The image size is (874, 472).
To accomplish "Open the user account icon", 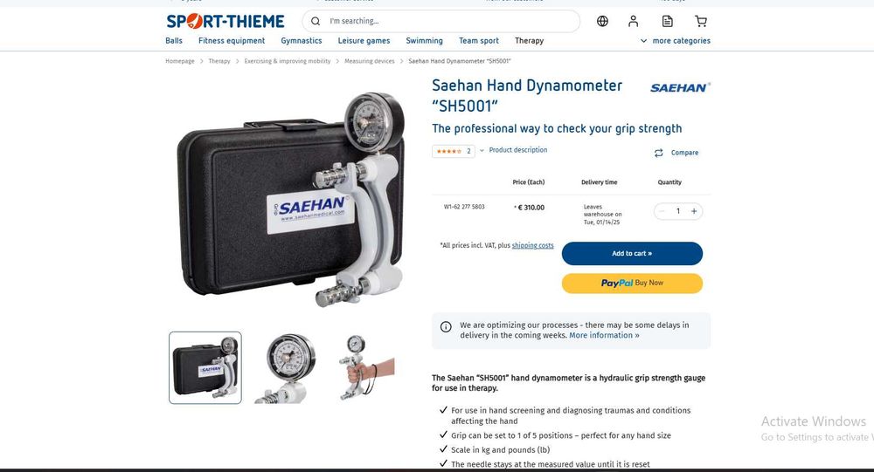I will tap(633, 21).
